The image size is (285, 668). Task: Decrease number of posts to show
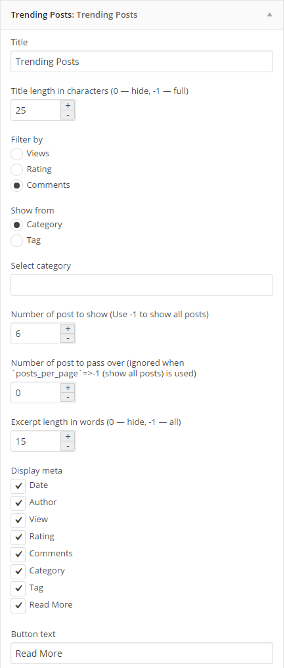tap(68, 338)
